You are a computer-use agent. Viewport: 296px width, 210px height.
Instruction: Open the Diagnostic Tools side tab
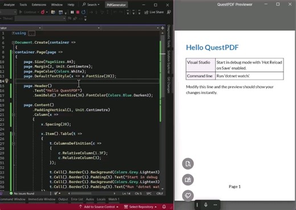[168, 36]
